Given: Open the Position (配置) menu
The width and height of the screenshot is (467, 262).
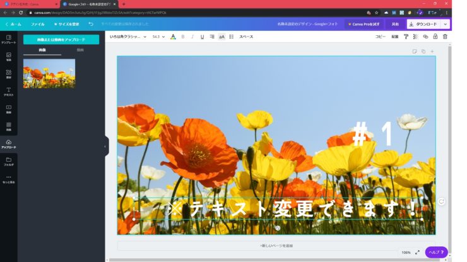Looking at the screenshot, I should pyautogui.click(x=395, y=37).
